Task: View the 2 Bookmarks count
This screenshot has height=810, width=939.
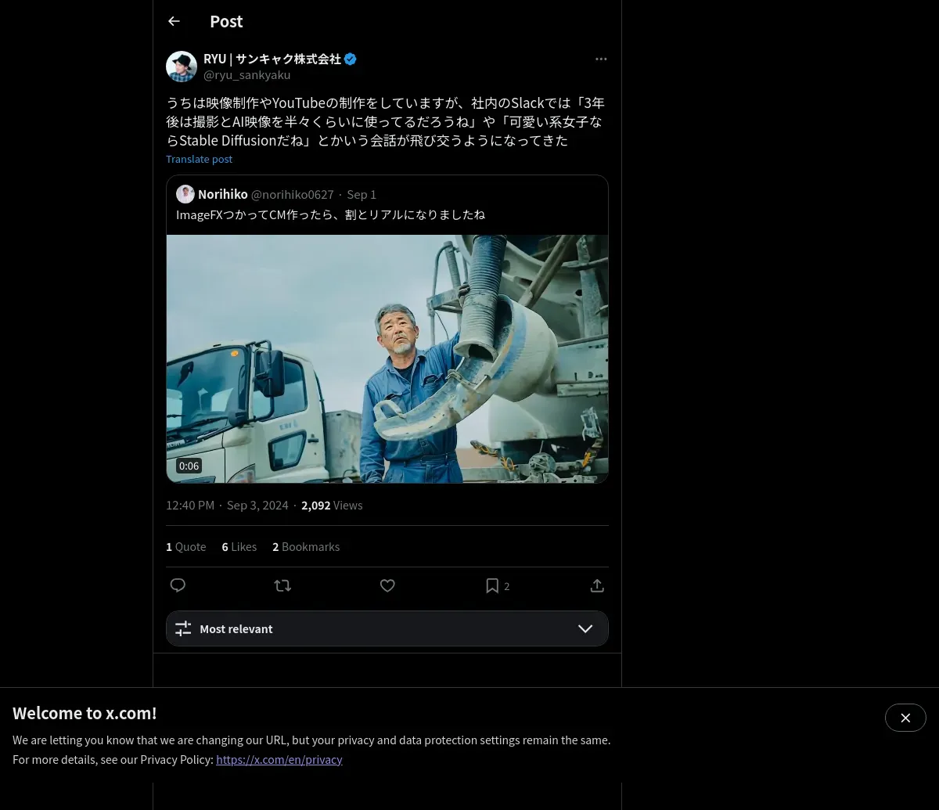Action: [x=306, y=546]
